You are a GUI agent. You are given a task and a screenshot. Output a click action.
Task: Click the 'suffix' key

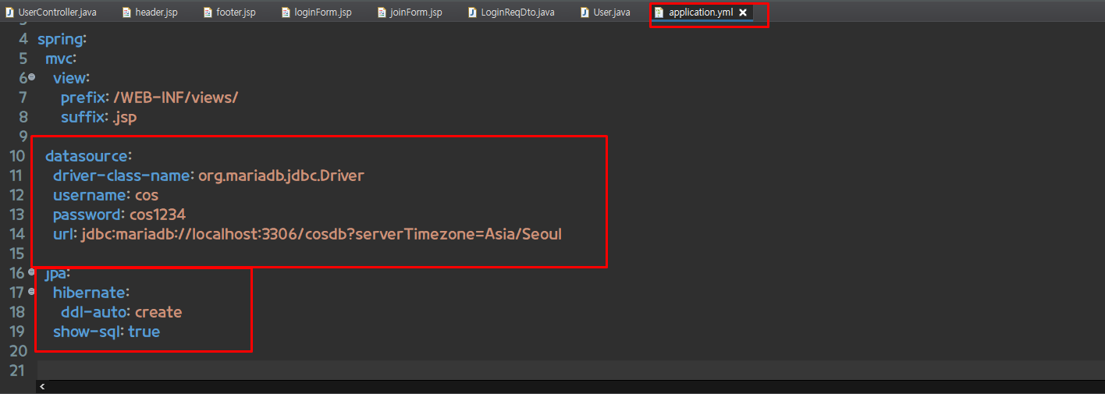(83, 117)
